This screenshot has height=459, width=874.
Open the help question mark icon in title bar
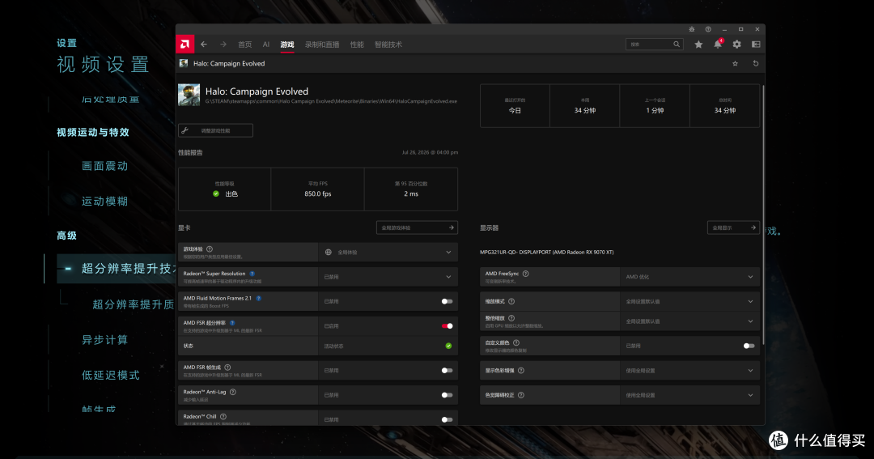(x=708, y=29)
